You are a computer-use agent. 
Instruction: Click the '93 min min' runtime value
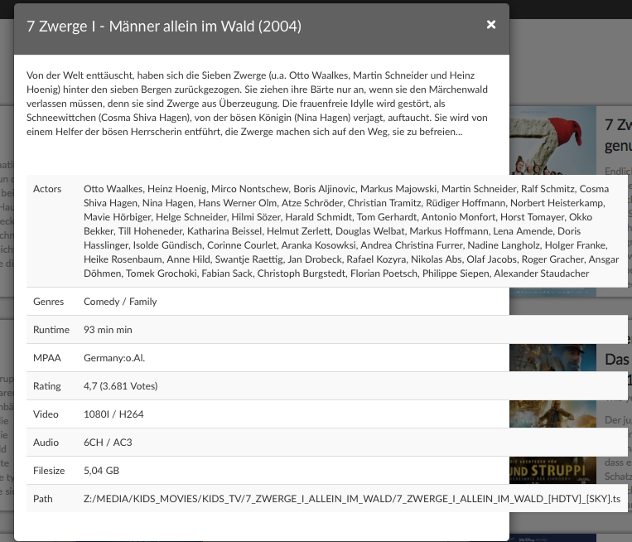tap(108, 330)
